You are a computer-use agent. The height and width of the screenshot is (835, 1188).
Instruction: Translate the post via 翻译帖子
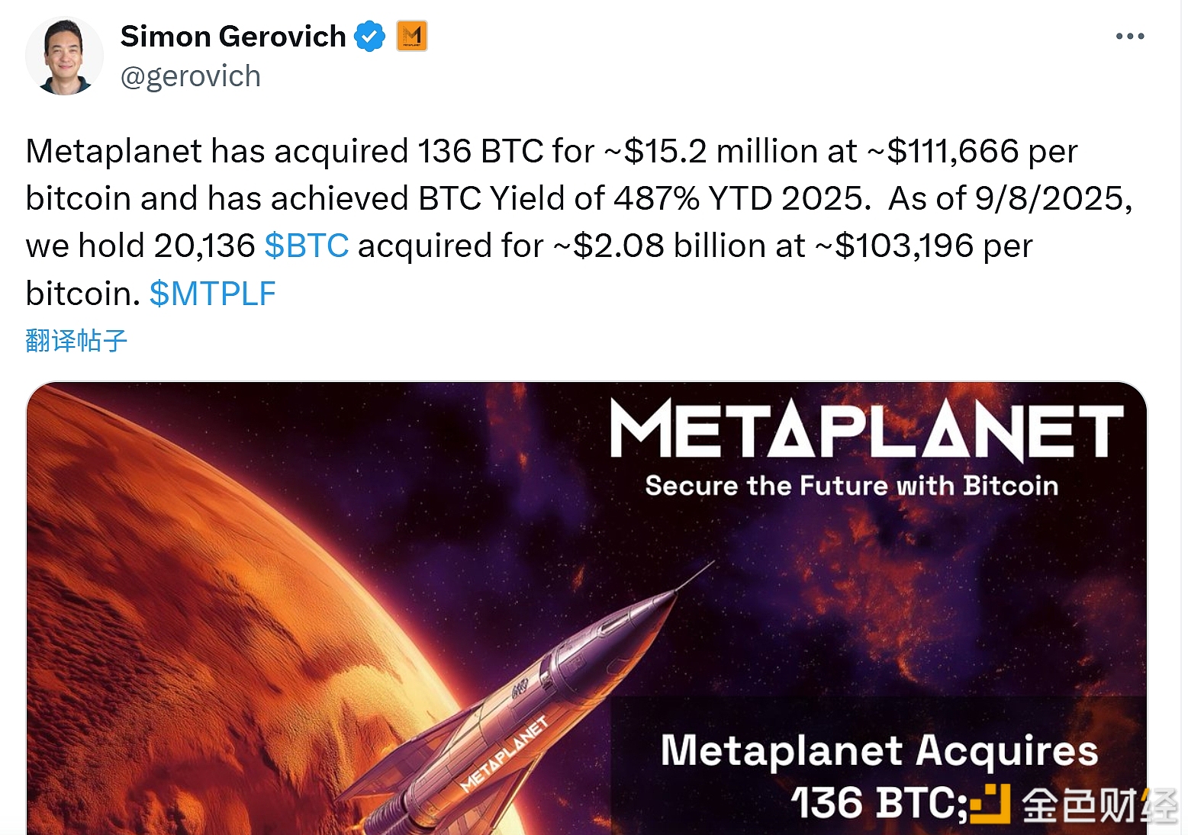(76, 340)
